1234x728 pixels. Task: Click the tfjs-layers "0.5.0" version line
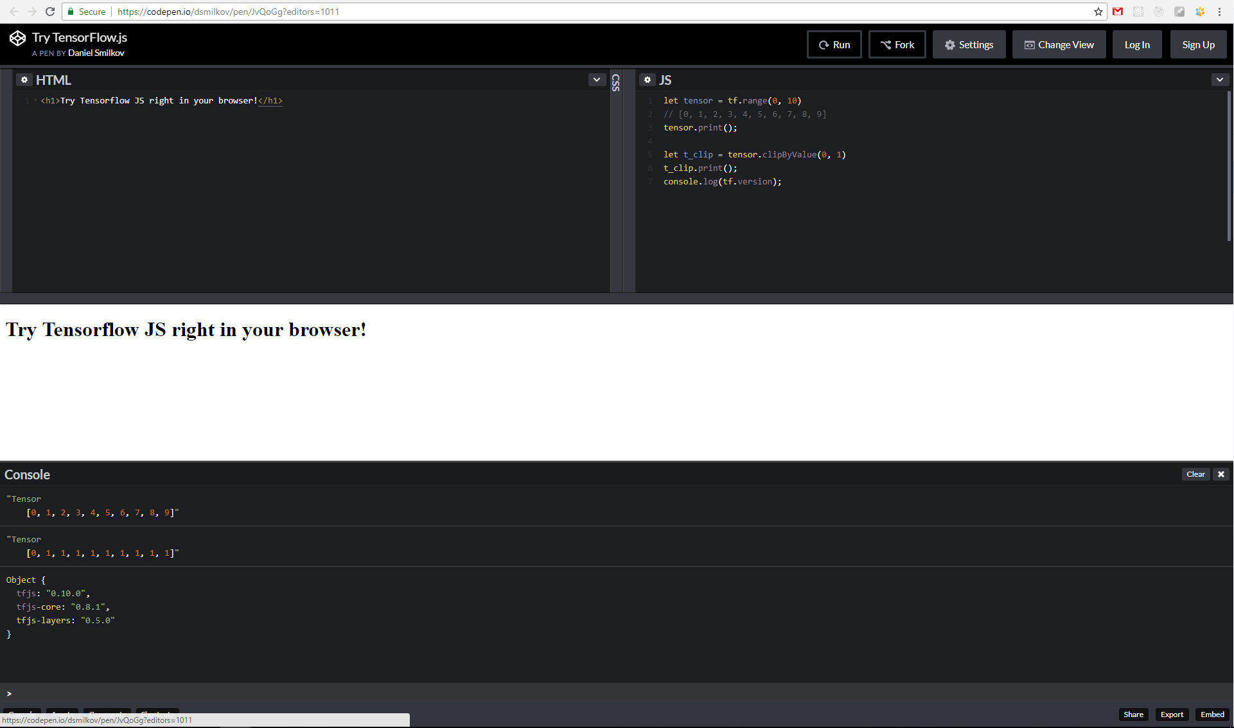coord(66,621)
